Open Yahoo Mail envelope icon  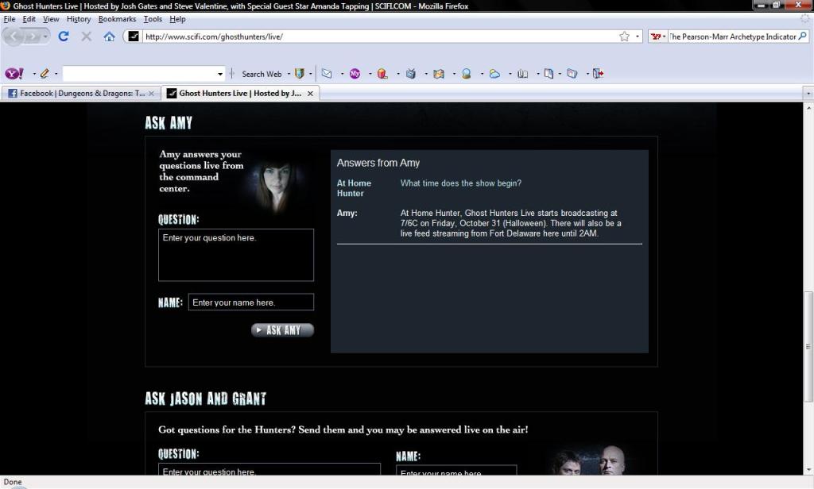tap(326, 74)
